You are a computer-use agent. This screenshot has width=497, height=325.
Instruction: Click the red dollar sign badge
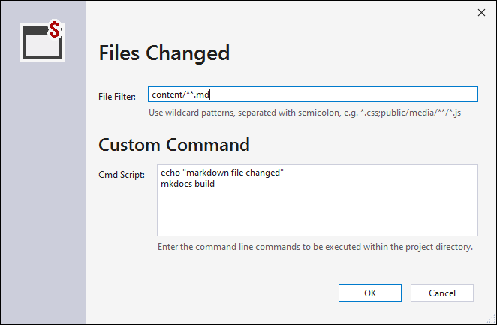(x=55, y=29)
